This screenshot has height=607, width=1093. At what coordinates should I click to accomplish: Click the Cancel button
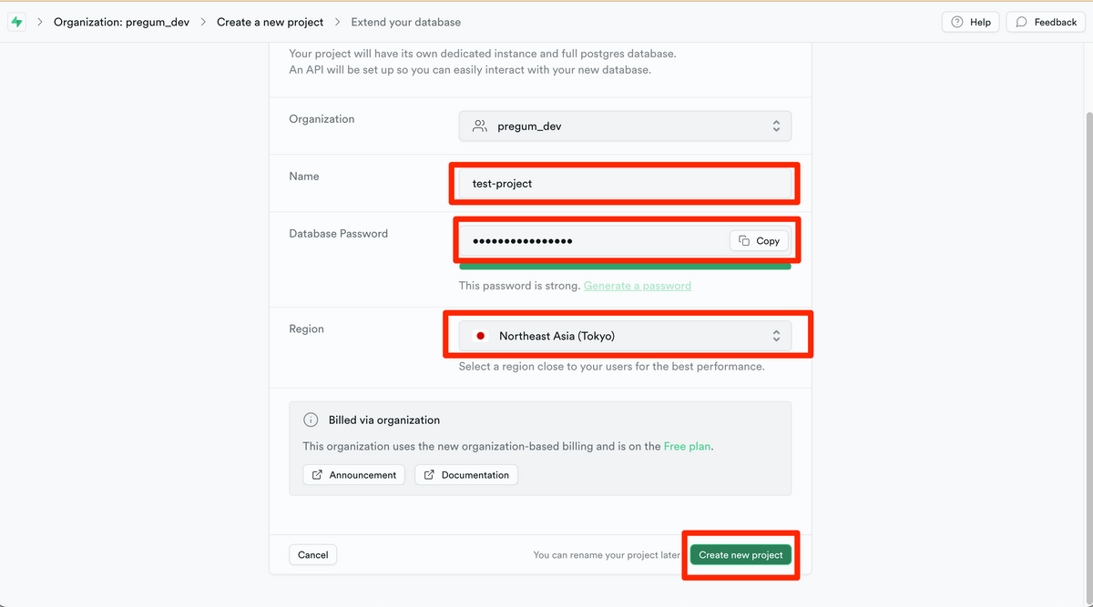point(312,555)
